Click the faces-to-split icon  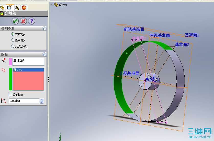pyautogui.click(x=3, y=70)
